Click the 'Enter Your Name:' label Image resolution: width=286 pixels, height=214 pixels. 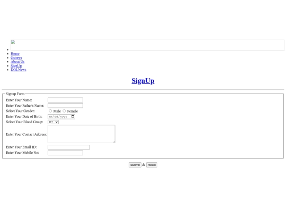[x=19, y=100]
